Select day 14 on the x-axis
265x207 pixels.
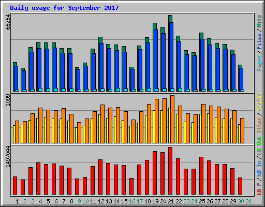click(116, 201)
